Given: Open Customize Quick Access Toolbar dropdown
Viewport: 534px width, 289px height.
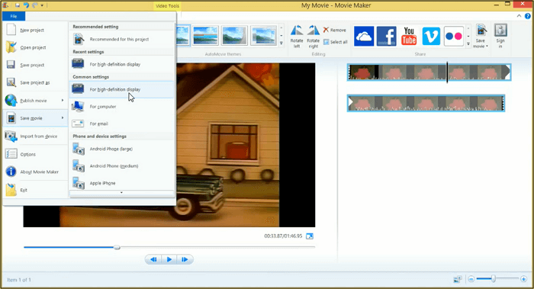Looking at the screenshot, I should (42, 5).
